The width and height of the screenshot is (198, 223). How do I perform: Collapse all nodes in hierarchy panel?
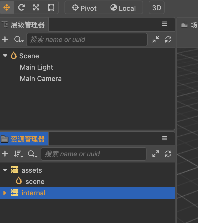point(156,40)
